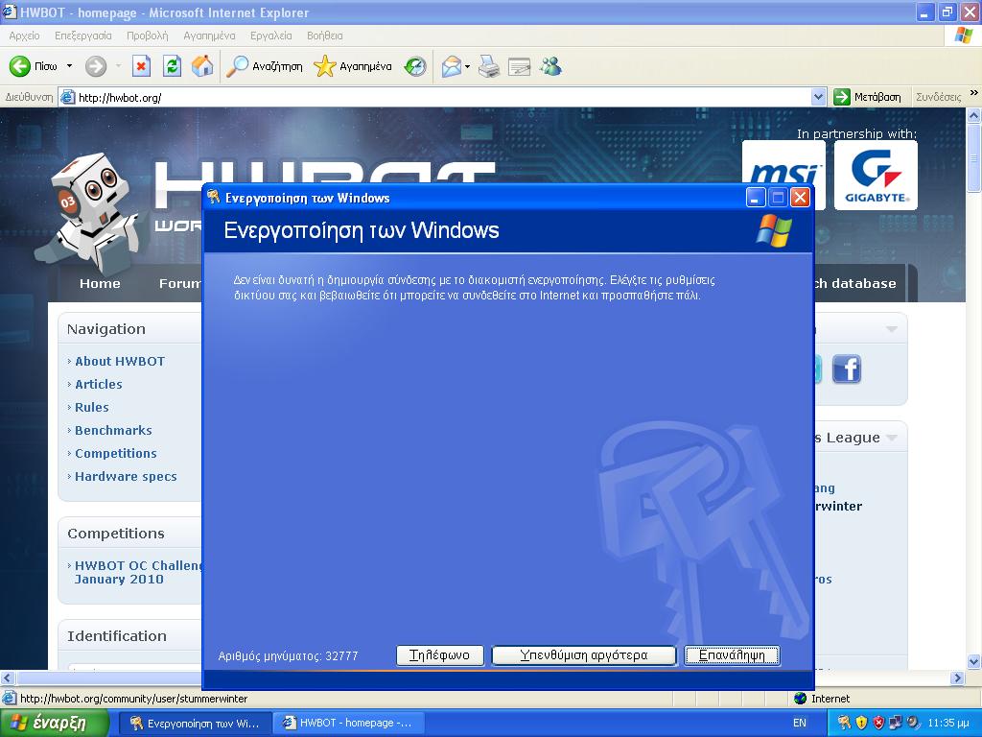This screenshot has height=737, width=982.
Task: Open the Favorites (Αγαπημένα) star toolbar button
Action: 353,66
